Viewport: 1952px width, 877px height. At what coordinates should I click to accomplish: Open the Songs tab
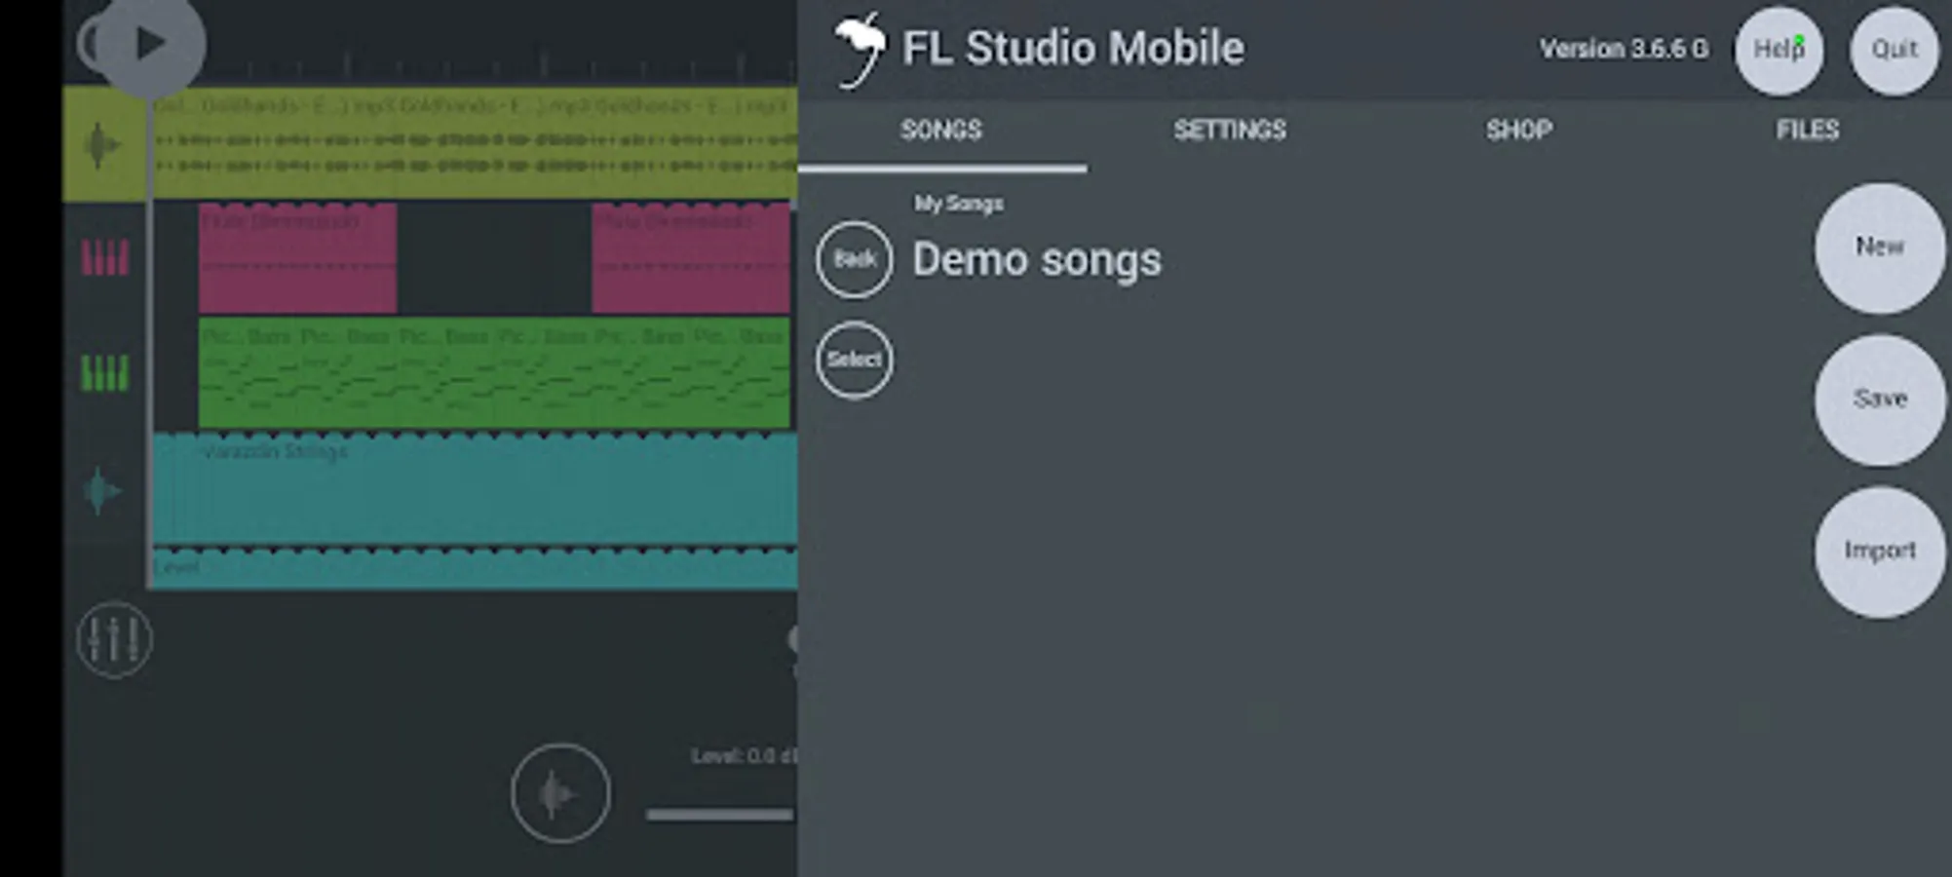[941, 131]
